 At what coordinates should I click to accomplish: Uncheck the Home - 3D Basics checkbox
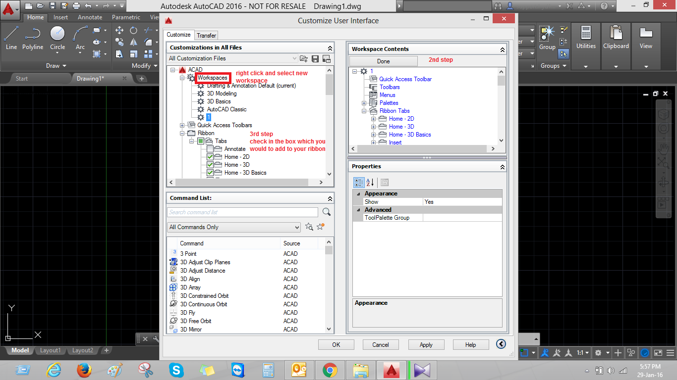[x=210, y=173]
